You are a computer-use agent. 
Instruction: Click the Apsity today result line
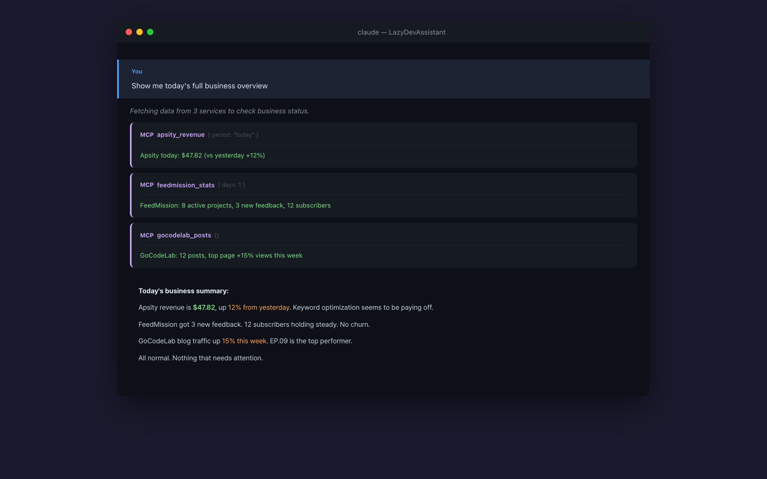(202, 155)
